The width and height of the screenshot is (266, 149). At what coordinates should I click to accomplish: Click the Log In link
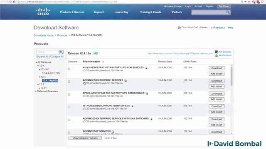coord(188,6)
